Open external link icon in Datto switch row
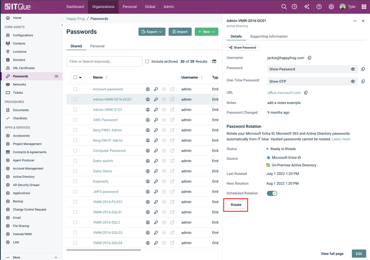 172,161
